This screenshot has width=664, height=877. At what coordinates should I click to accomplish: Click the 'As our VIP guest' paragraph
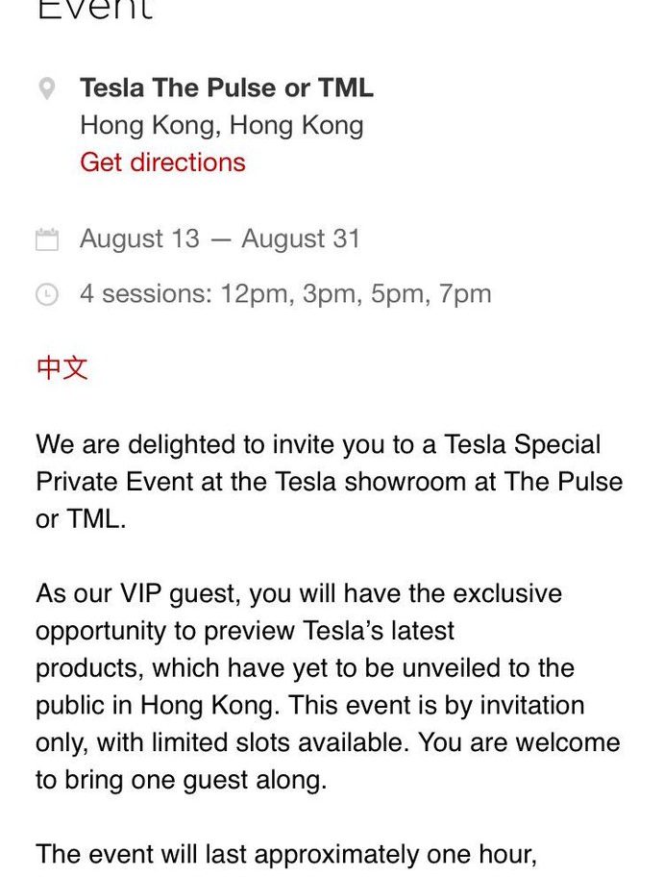328,687
